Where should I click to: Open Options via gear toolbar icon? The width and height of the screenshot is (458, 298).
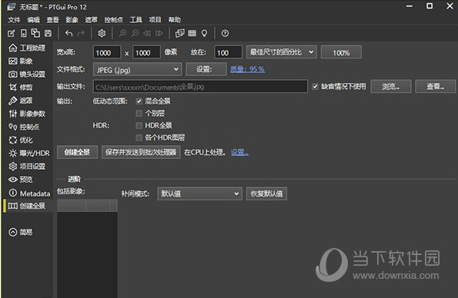pyautogui.click(x=102, y=33)
